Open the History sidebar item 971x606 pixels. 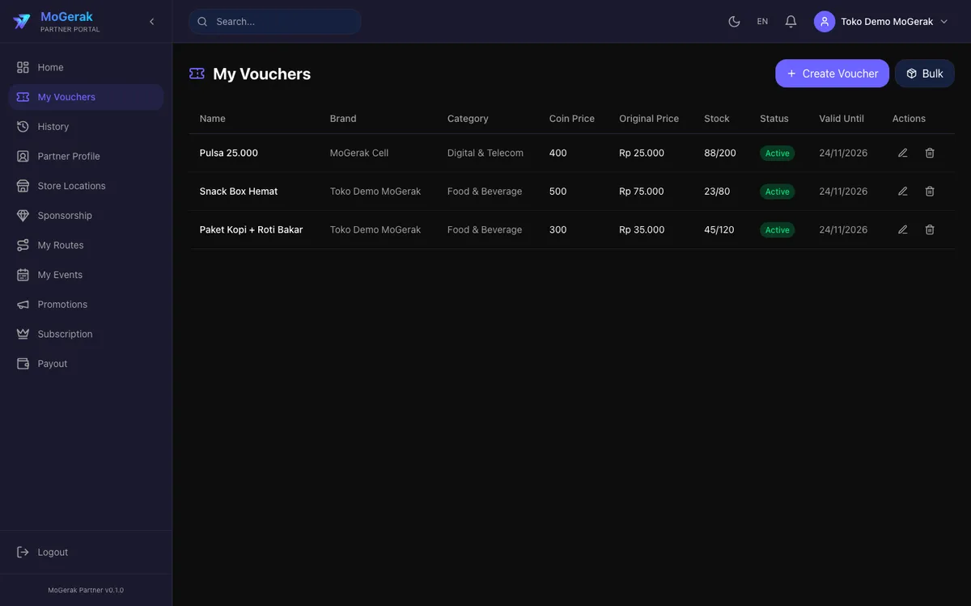pyautogui.click(x=86, y=127)
